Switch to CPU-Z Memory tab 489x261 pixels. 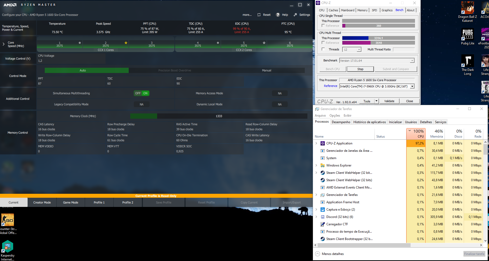[x=362, y=10]
